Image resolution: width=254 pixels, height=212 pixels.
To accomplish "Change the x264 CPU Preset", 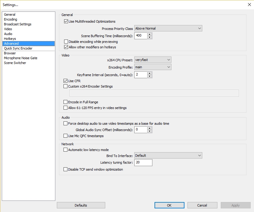I will point(153,59).
